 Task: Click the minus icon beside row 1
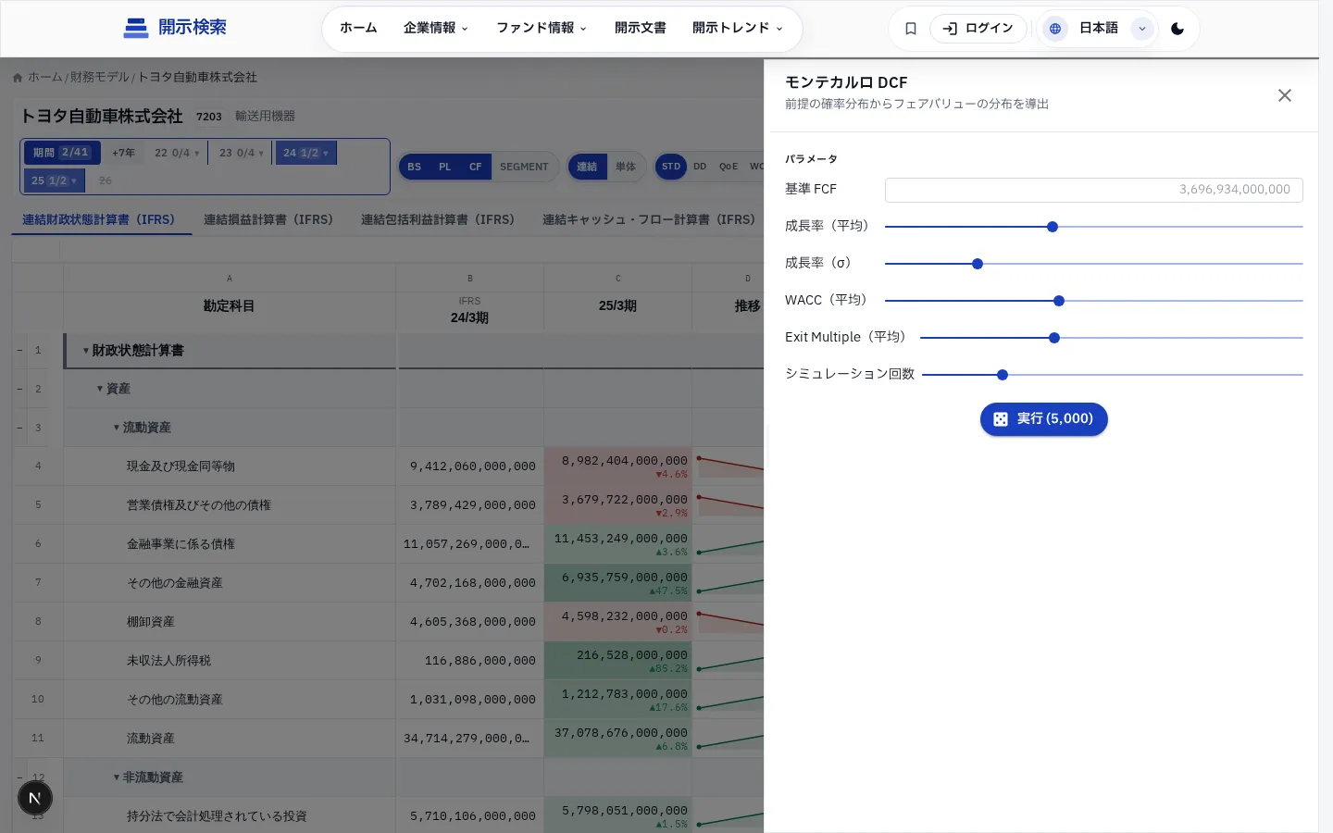pos(19,351)
